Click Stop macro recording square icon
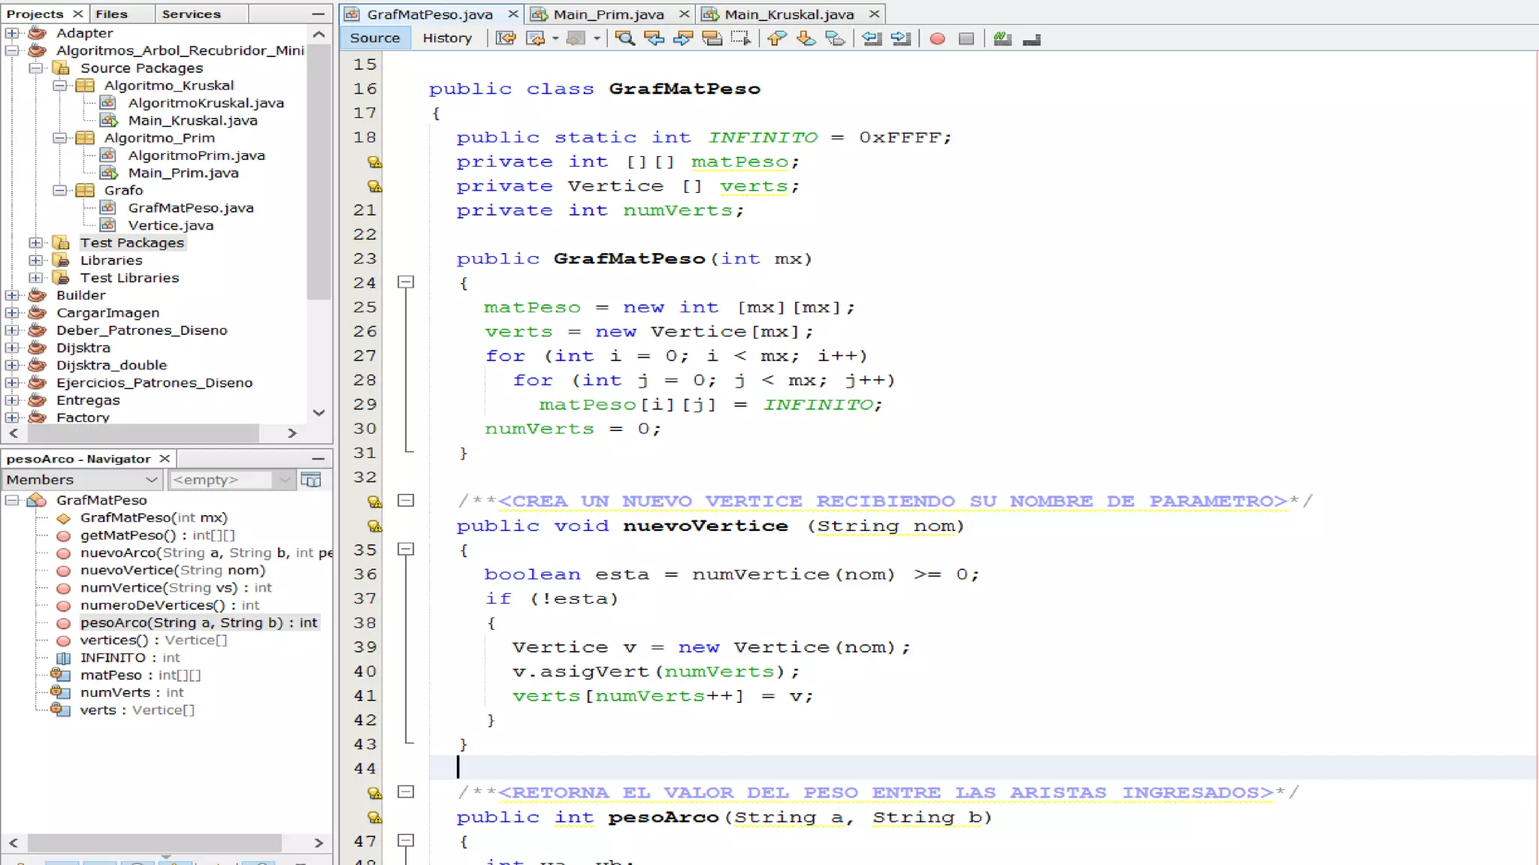 [x=966, y=38]
